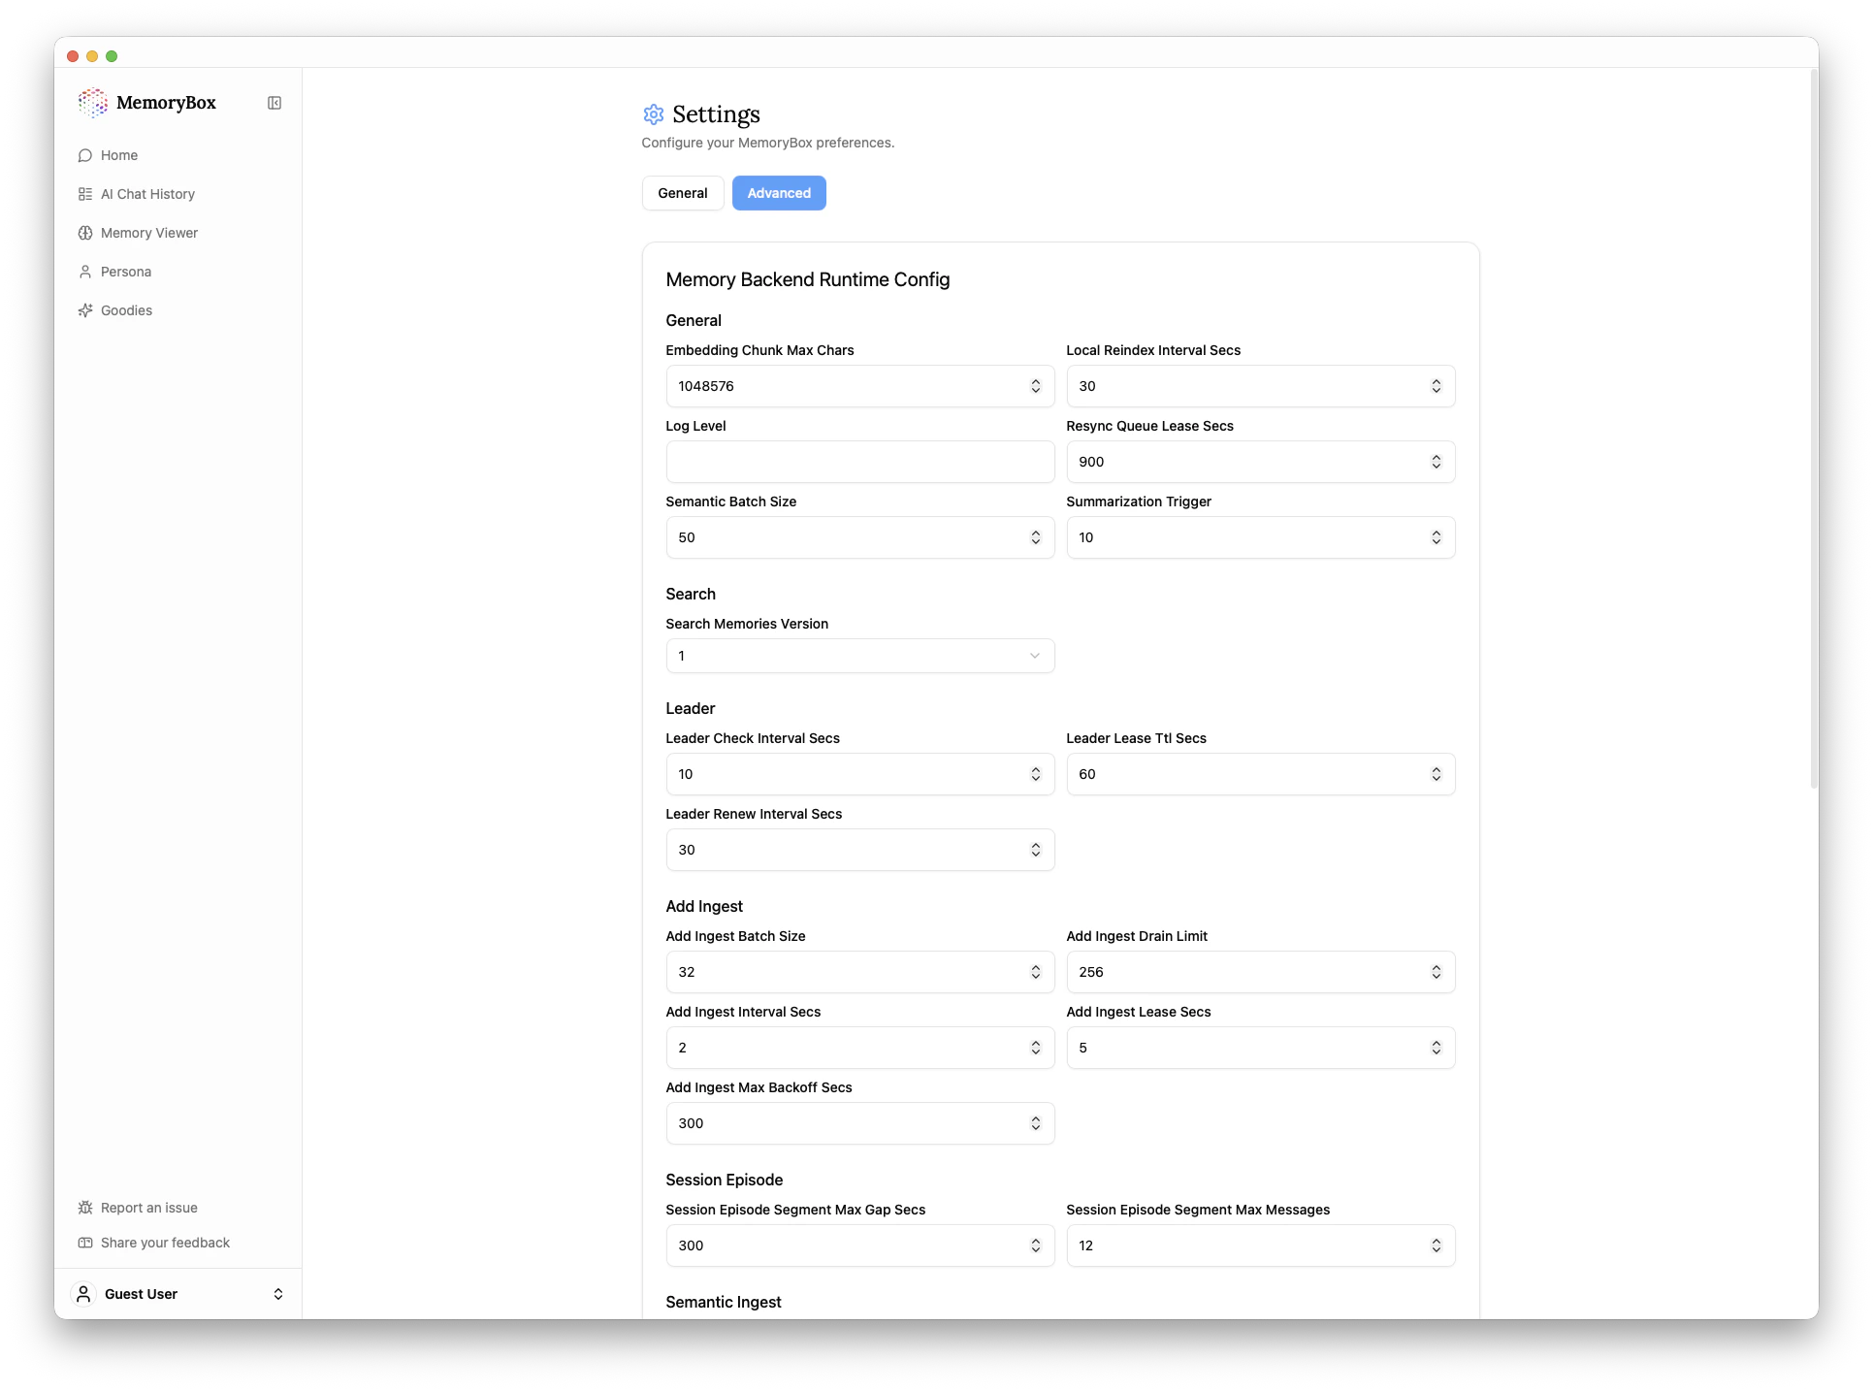Expand the Guest User account menu
This screenshot has height=1391, width=1873.
coord(278,1293)
